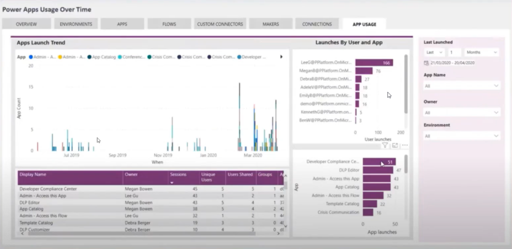Sort table by Unique Users header
The height and width of the screenshot is (249, 512).
[x=212, y=177]
